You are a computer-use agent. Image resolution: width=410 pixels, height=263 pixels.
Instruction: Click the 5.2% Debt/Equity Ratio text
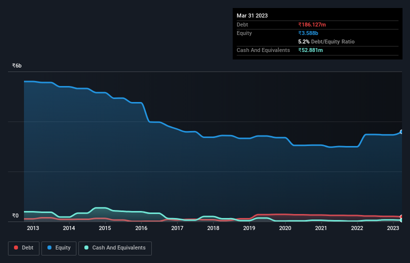pos(326,41)
